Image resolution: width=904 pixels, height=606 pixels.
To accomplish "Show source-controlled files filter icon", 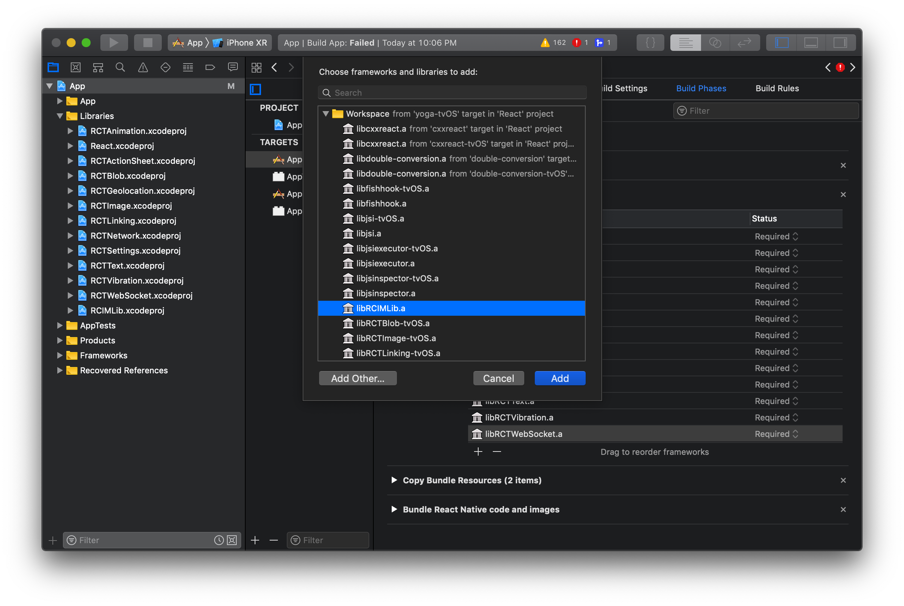I will click(232, 540).
